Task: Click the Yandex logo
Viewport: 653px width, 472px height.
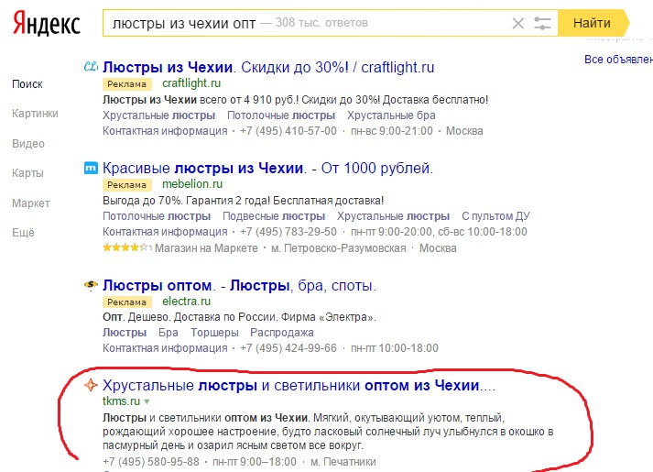Action: click(x=46, y=22)
